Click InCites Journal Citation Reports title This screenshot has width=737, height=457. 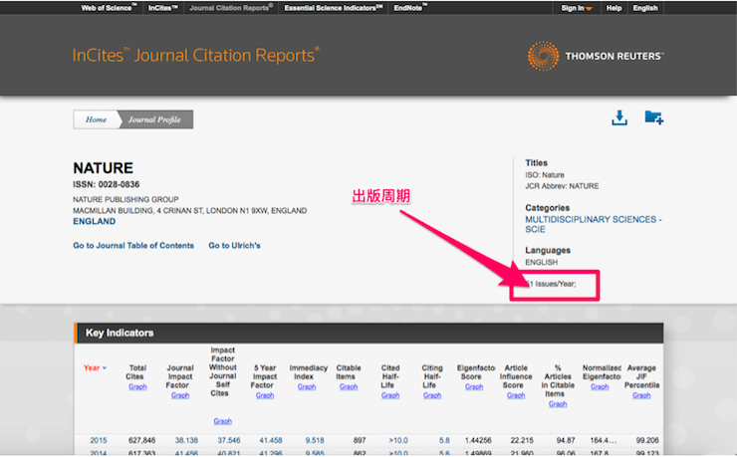tap(195, 56)
